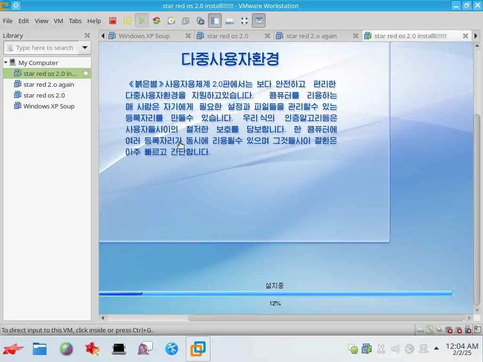Click the 설치중 installation progress bar
483x362 pixels.
276,294
